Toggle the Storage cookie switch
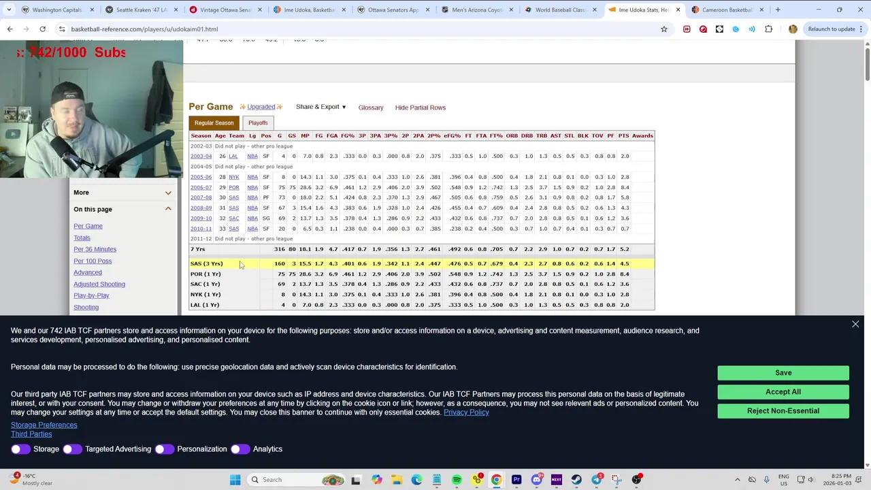The image size is (871, 490). tap(20, 449)
